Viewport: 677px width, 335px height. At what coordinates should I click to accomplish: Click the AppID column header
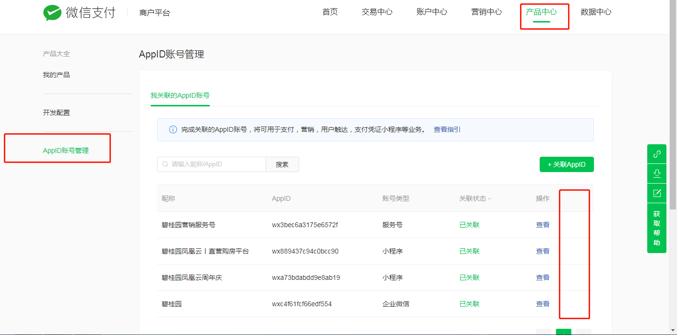coord(281,198)
